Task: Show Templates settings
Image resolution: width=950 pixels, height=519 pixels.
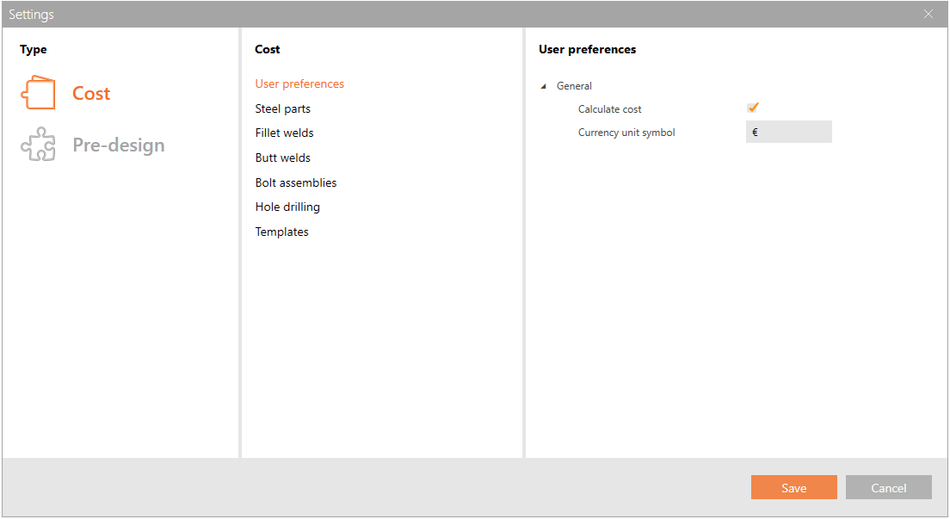Action: tap(281, 232)
